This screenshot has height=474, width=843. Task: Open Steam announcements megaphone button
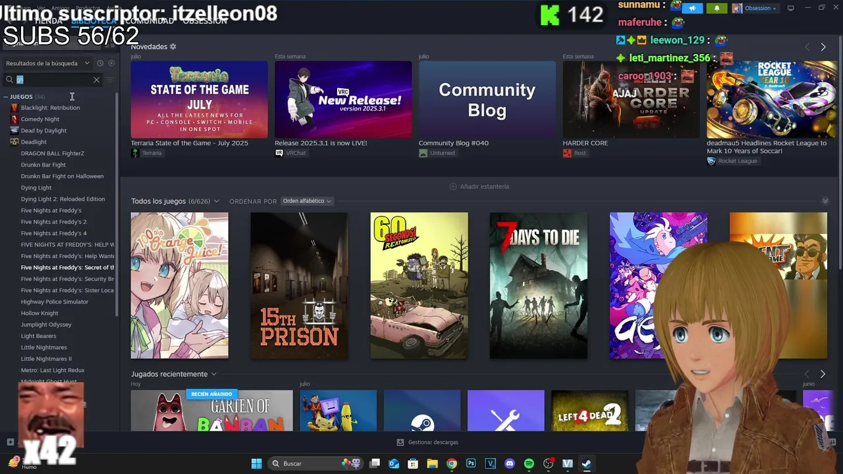[x=692, y=8]
